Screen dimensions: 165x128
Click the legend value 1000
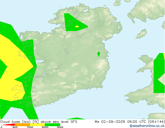tap(30, 127)
